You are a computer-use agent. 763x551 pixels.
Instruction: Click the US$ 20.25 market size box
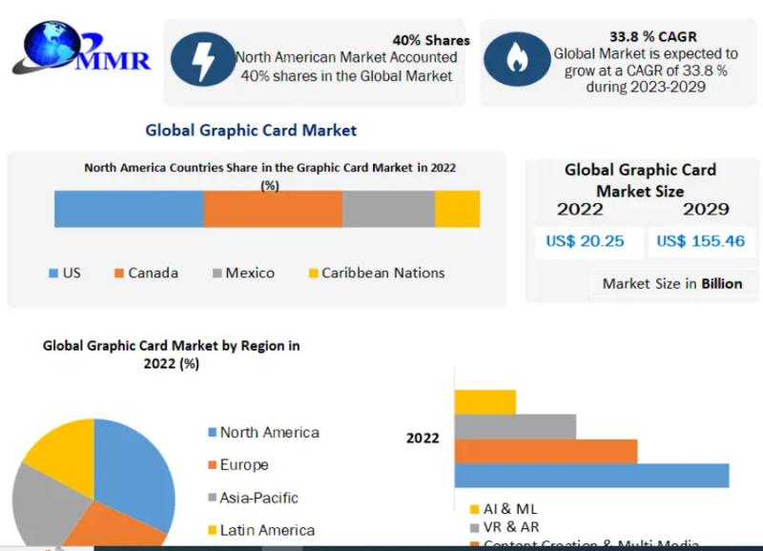pos(585,241)
